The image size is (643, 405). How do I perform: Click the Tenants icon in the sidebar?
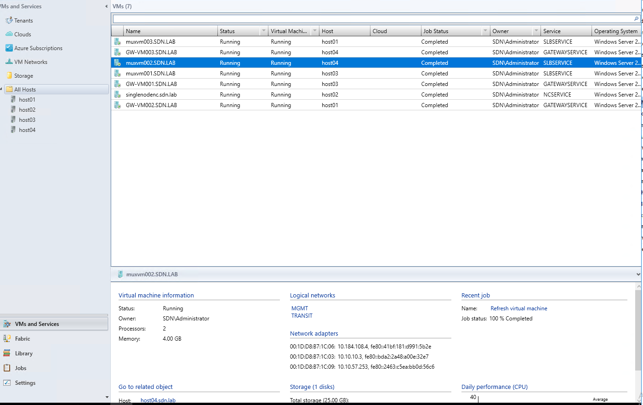click(x=9, y=20)
